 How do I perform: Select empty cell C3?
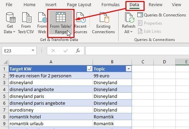143,83
